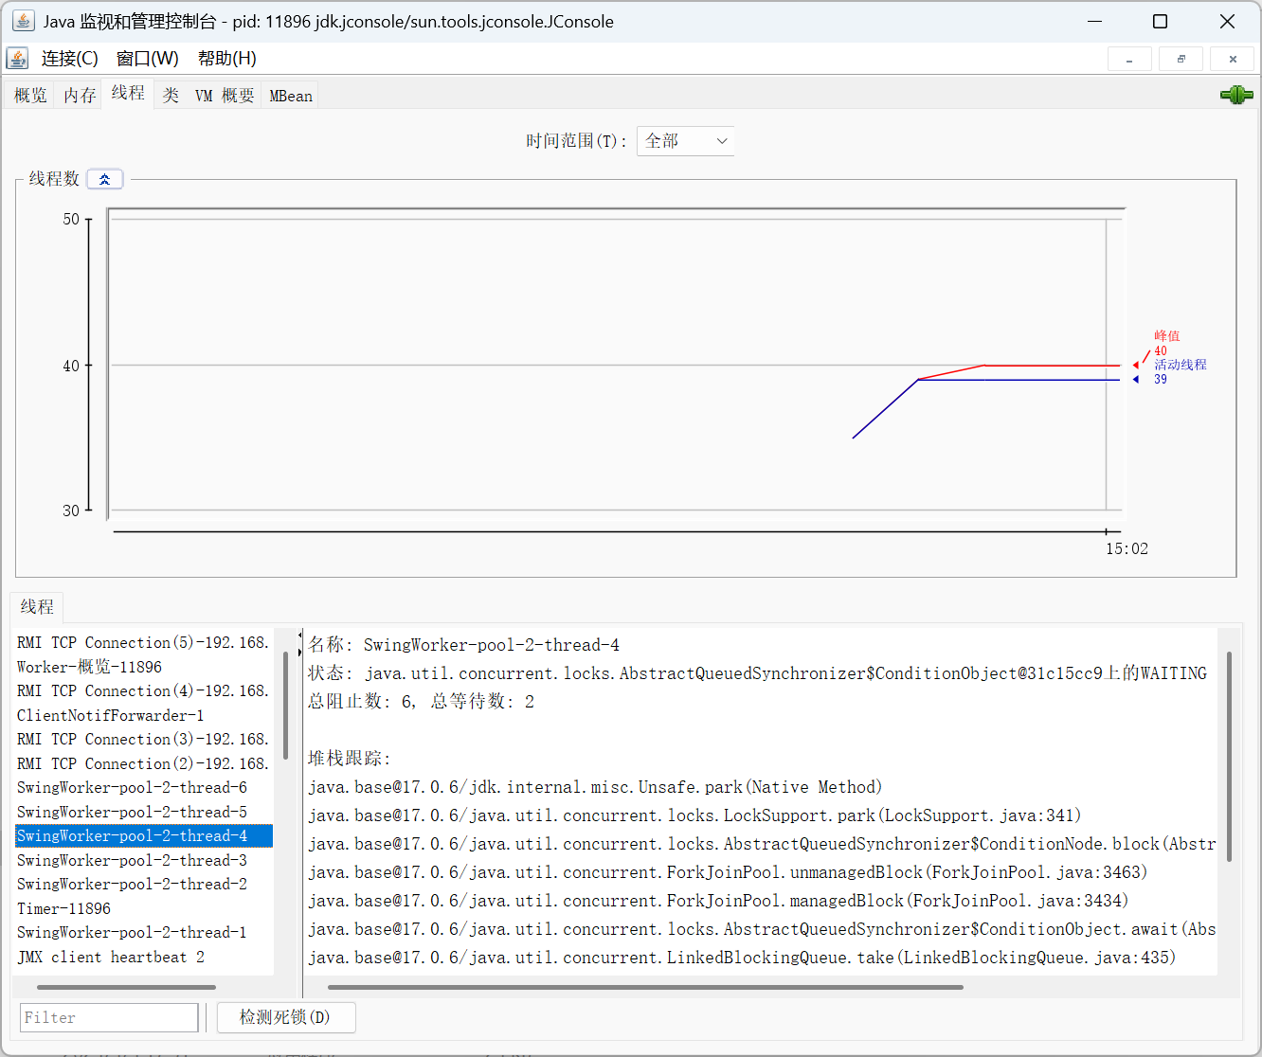Click the 检测死锁(D) button

pyautogui.click(x=285, y=1017)
